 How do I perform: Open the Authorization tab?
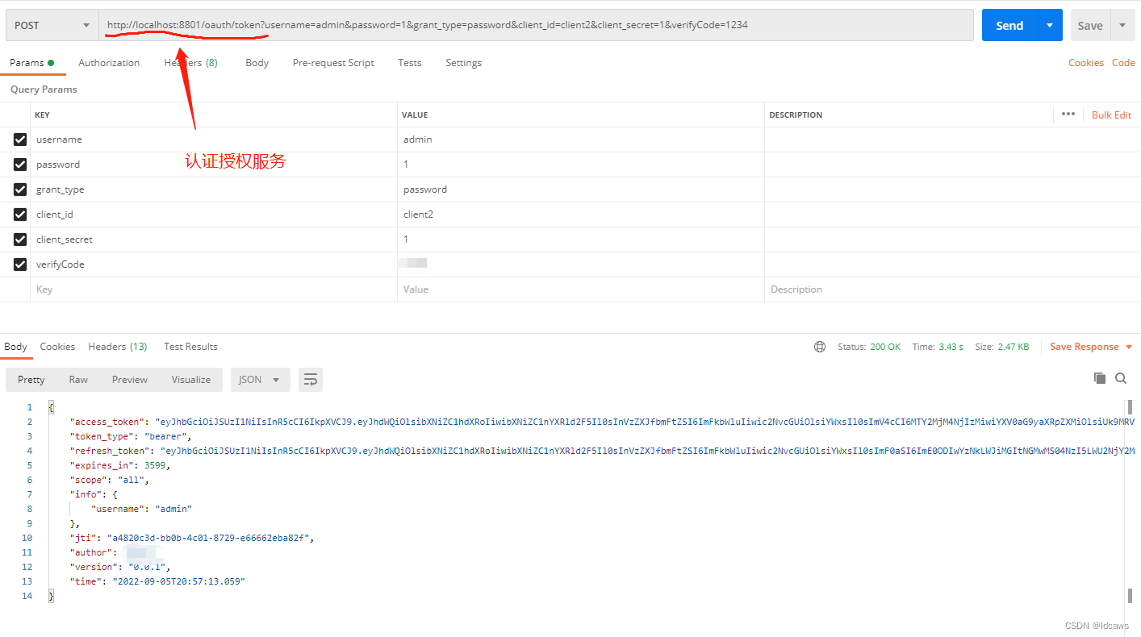point(109,63)
